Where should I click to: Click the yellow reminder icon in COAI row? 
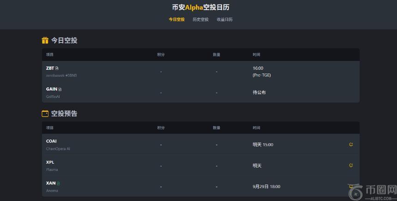point(351,145)
